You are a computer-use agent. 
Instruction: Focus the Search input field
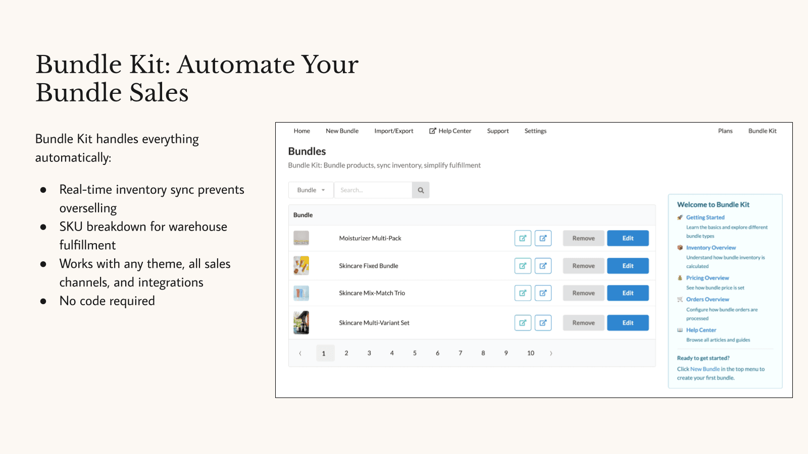[x=373, y=190]
